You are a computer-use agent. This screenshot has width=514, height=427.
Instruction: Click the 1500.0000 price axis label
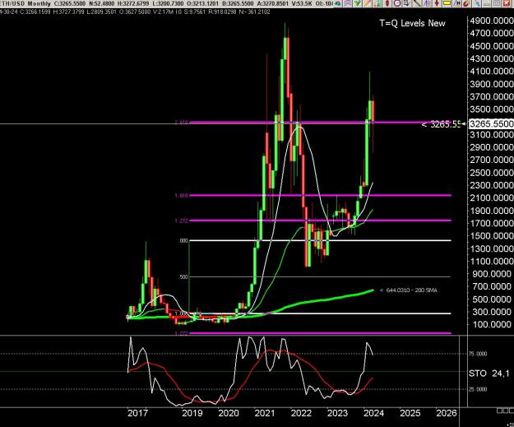point(491,236)
